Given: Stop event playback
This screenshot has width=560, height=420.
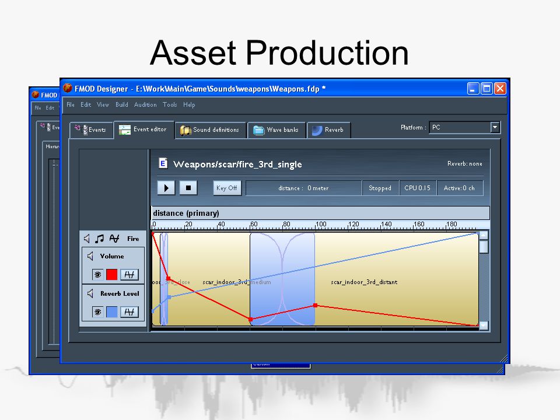Looking at the screenshot, I should tap(188, 188).
